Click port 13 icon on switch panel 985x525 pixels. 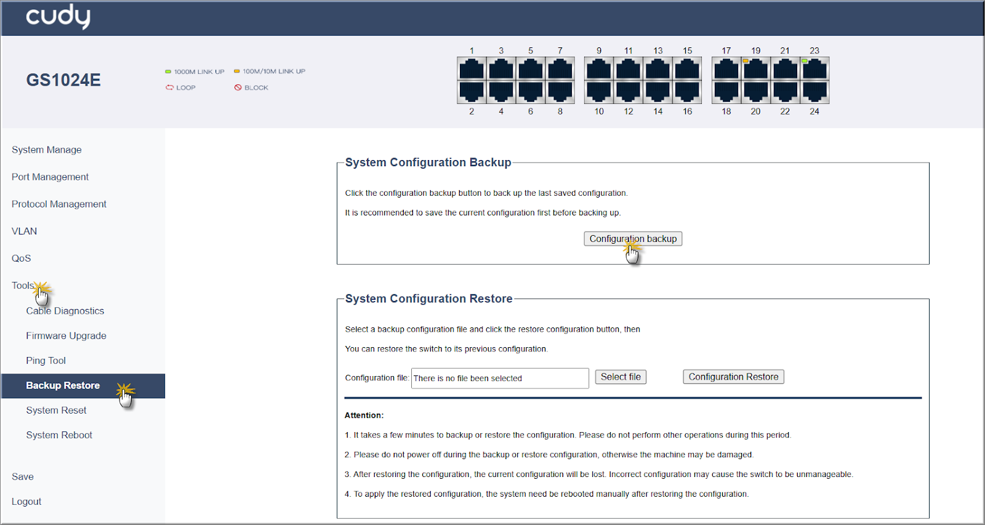(658, 69)
